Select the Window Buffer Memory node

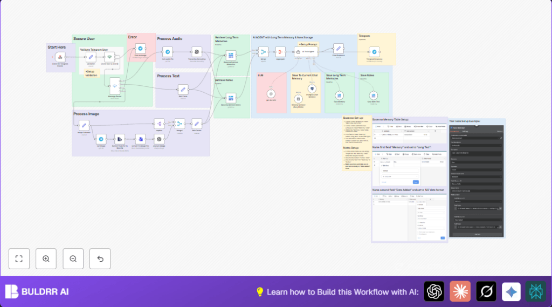click(298, 99)
